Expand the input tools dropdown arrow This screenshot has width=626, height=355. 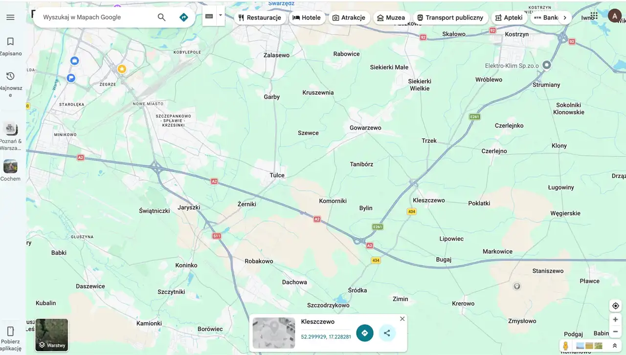pos(221,16)
